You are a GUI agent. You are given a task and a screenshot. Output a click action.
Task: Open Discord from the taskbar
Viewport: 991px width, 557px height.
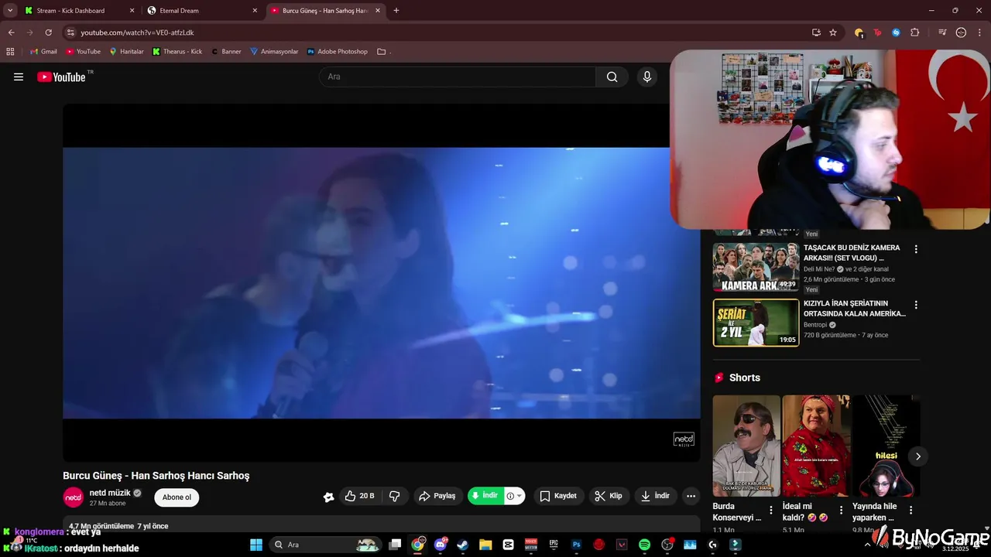(x=441, y=545)
